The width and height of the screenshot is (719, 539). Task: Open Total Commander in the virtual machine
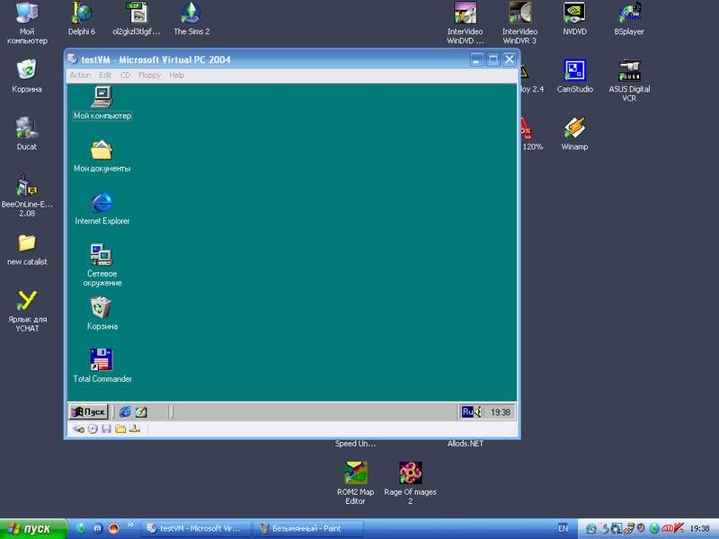pyautogui.click(x=102, y=360)
